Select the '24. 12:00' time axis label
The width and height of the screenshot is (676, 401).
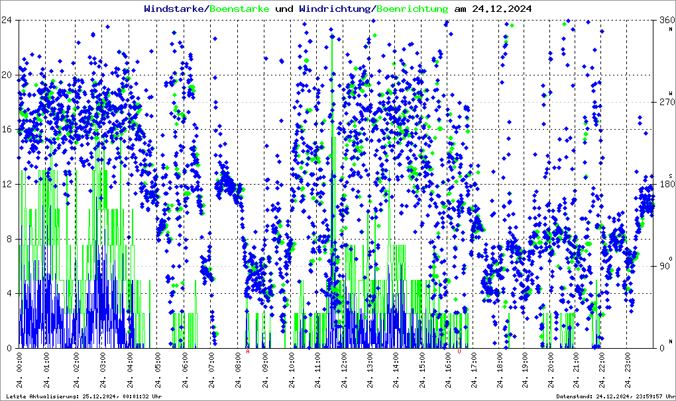coord(343,369)
